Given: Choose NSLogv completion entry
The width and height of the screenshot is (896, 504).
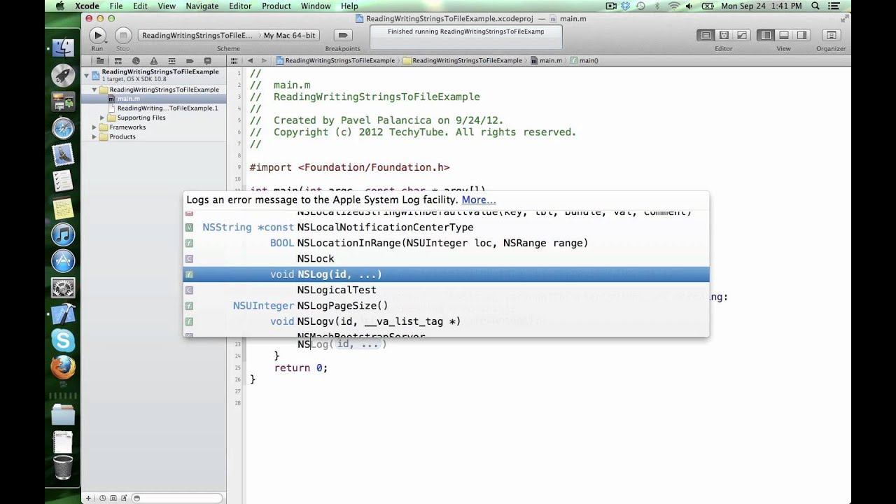Looking at the screenshot, I should (x=446, y=321).
